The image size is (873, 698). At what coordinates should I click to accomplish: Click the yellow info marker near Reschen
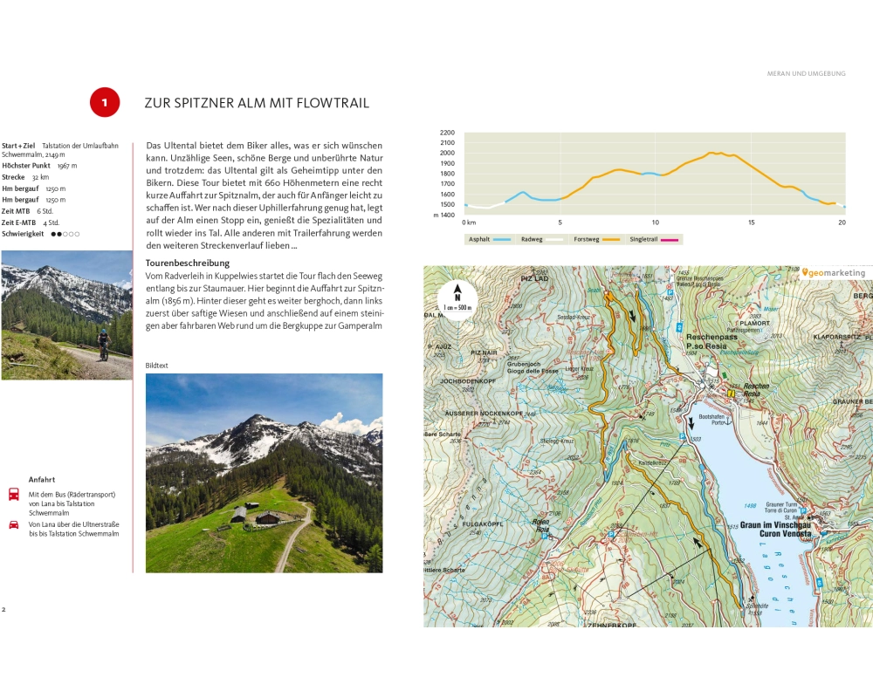730,393
